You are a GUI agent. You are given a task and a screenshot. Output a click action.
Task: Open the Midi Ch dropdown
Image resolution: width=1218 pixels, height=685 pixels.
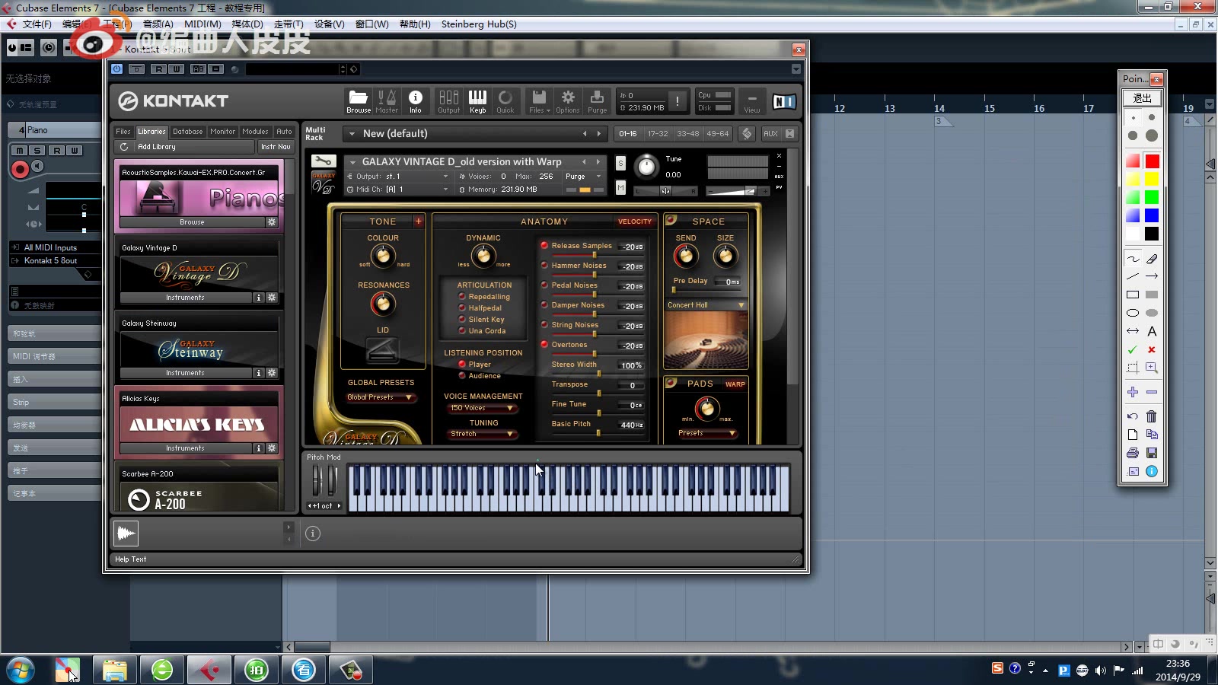pyautogui.click(x=398, y=190)
